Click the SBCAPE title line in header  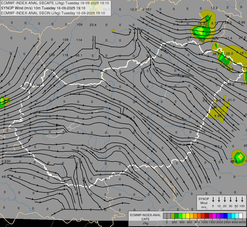[x=55, y=3]
